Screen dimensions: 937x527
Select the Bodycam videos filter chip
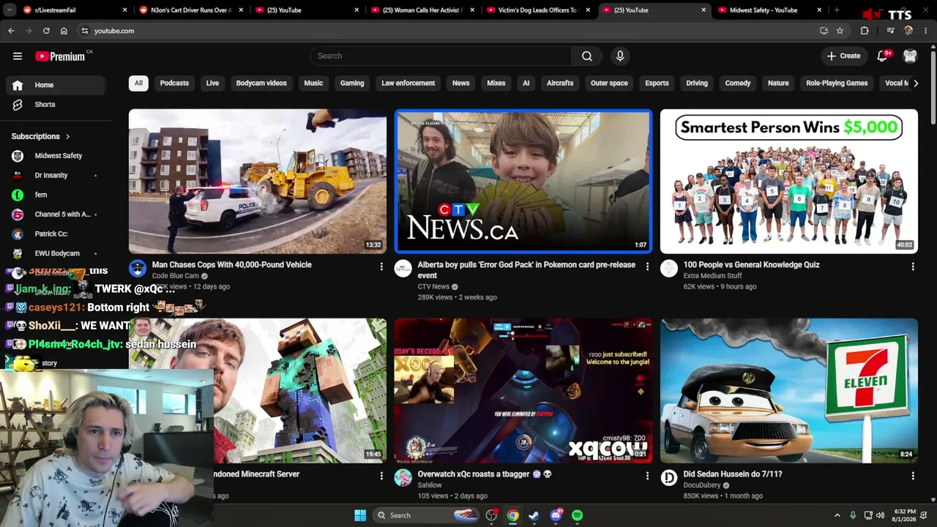261,83
